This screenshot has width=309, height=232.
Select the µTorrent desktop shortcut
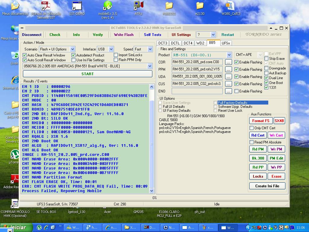click(x=14, y=157)
